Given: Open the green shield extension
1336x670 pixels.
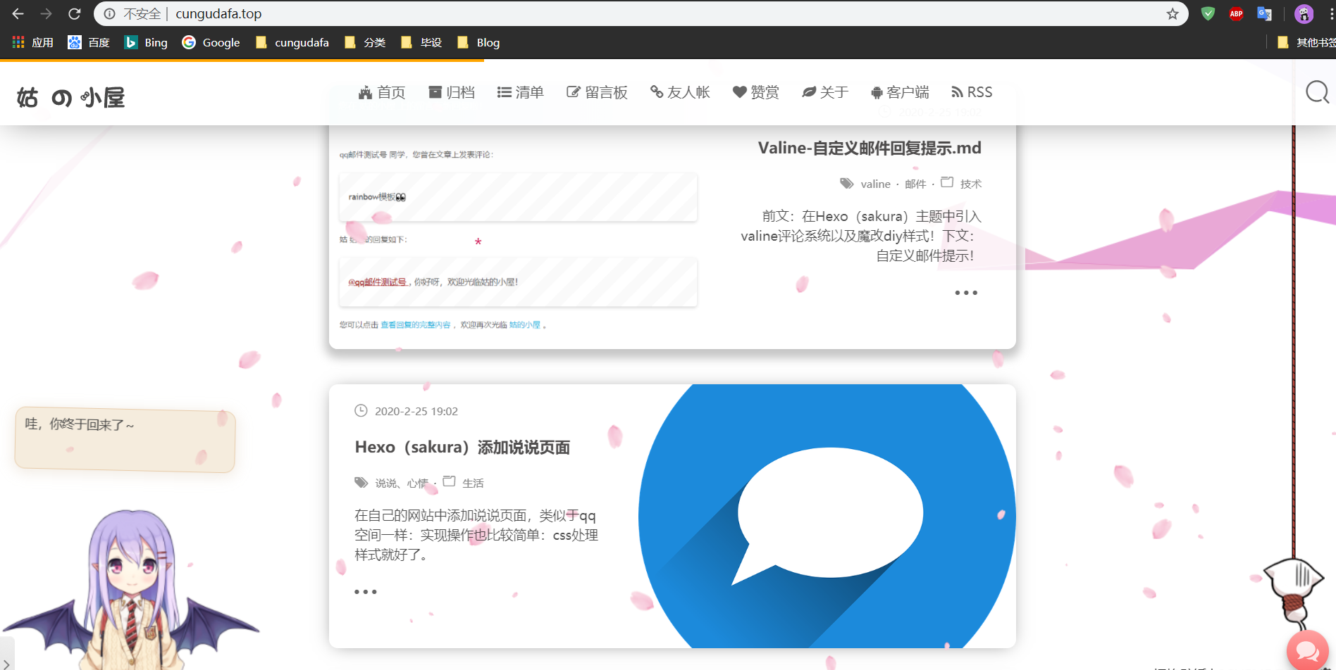Looking at the screenshot, I should pos(1208,13).
